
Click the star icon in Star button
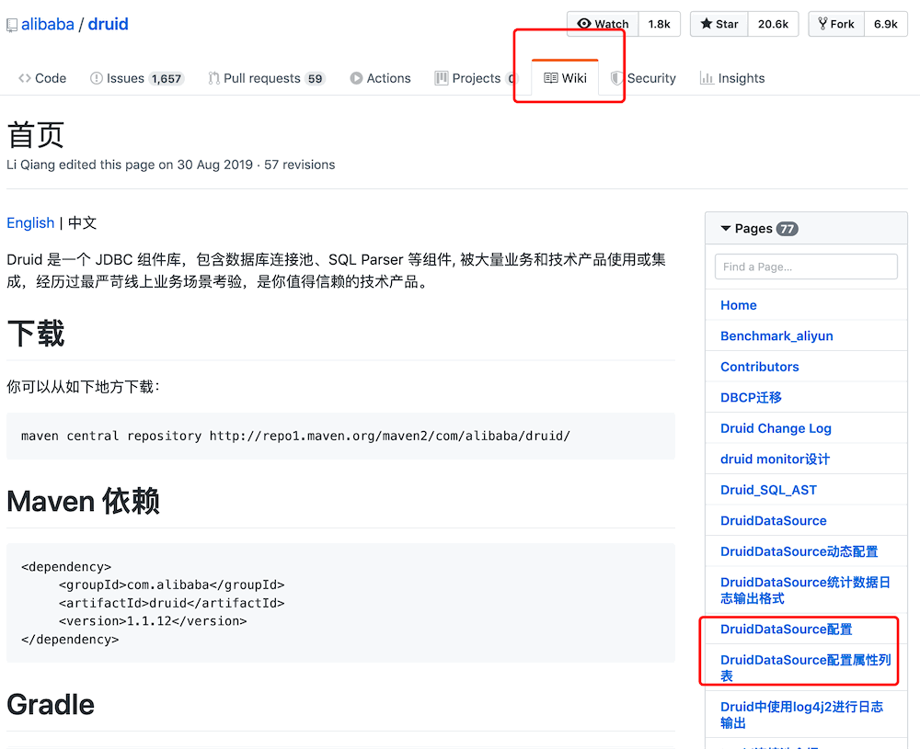click(707, 24)
